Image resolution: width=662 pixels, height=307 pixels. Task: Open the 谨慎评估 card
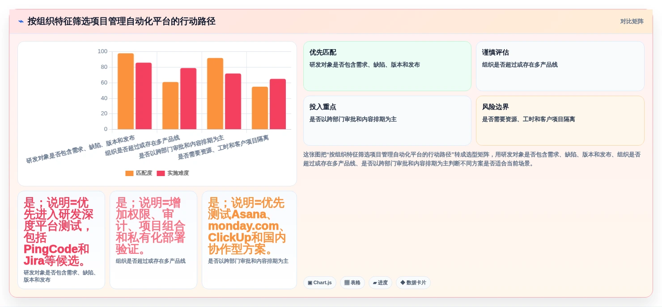pos(560,66)
